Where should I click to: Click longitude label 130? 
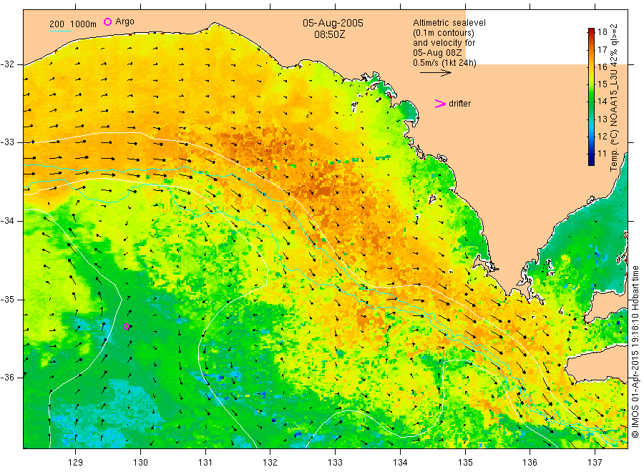click(140, 463)
